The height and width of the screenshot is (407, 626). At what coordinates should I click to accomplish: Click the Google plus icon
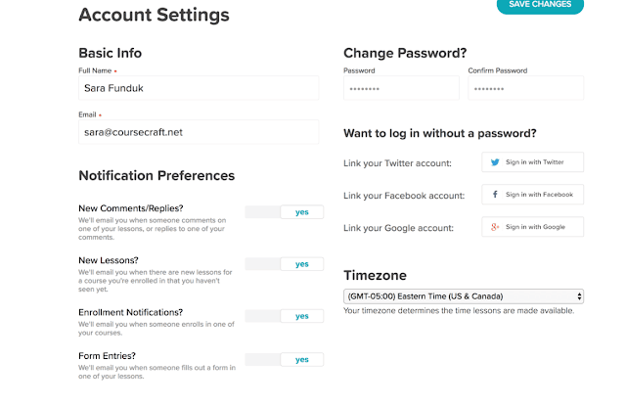(495, 227)
